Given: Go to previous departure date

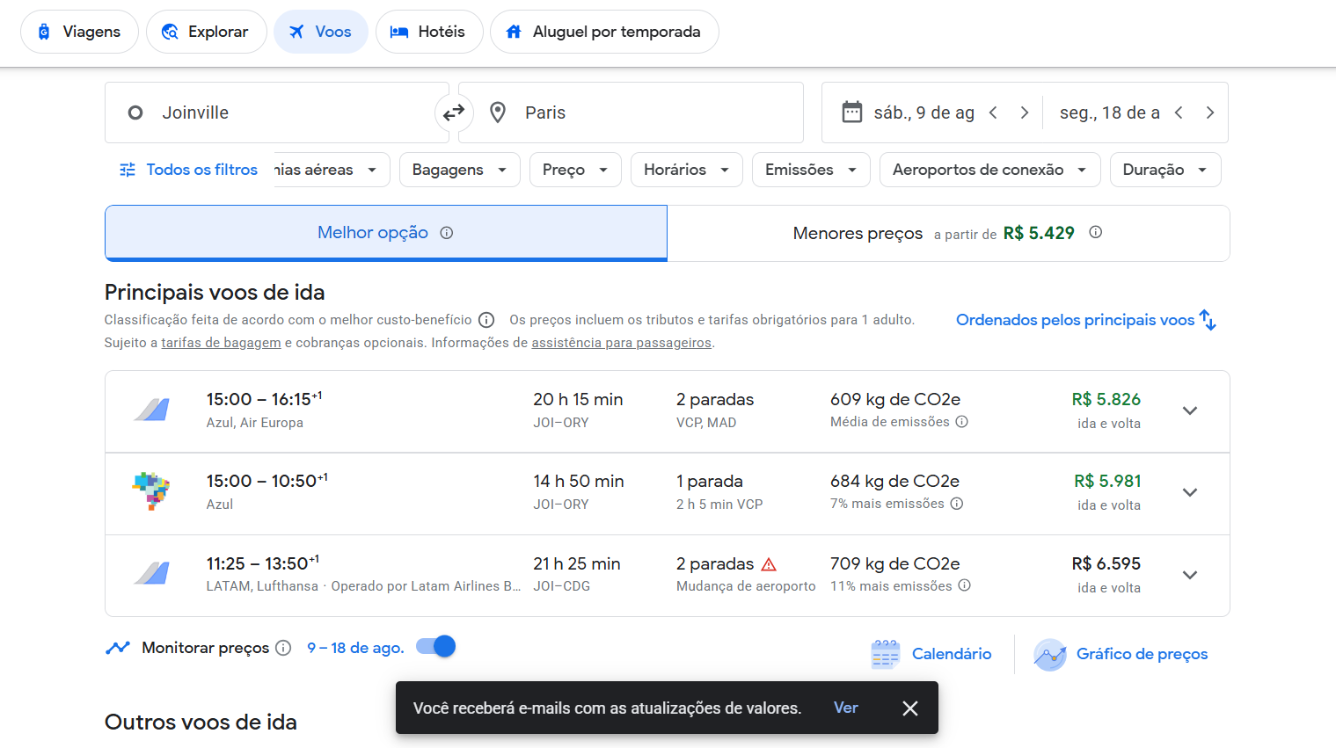Looking at the screenshot, I should pyautogui.click(x=993, y=113).
